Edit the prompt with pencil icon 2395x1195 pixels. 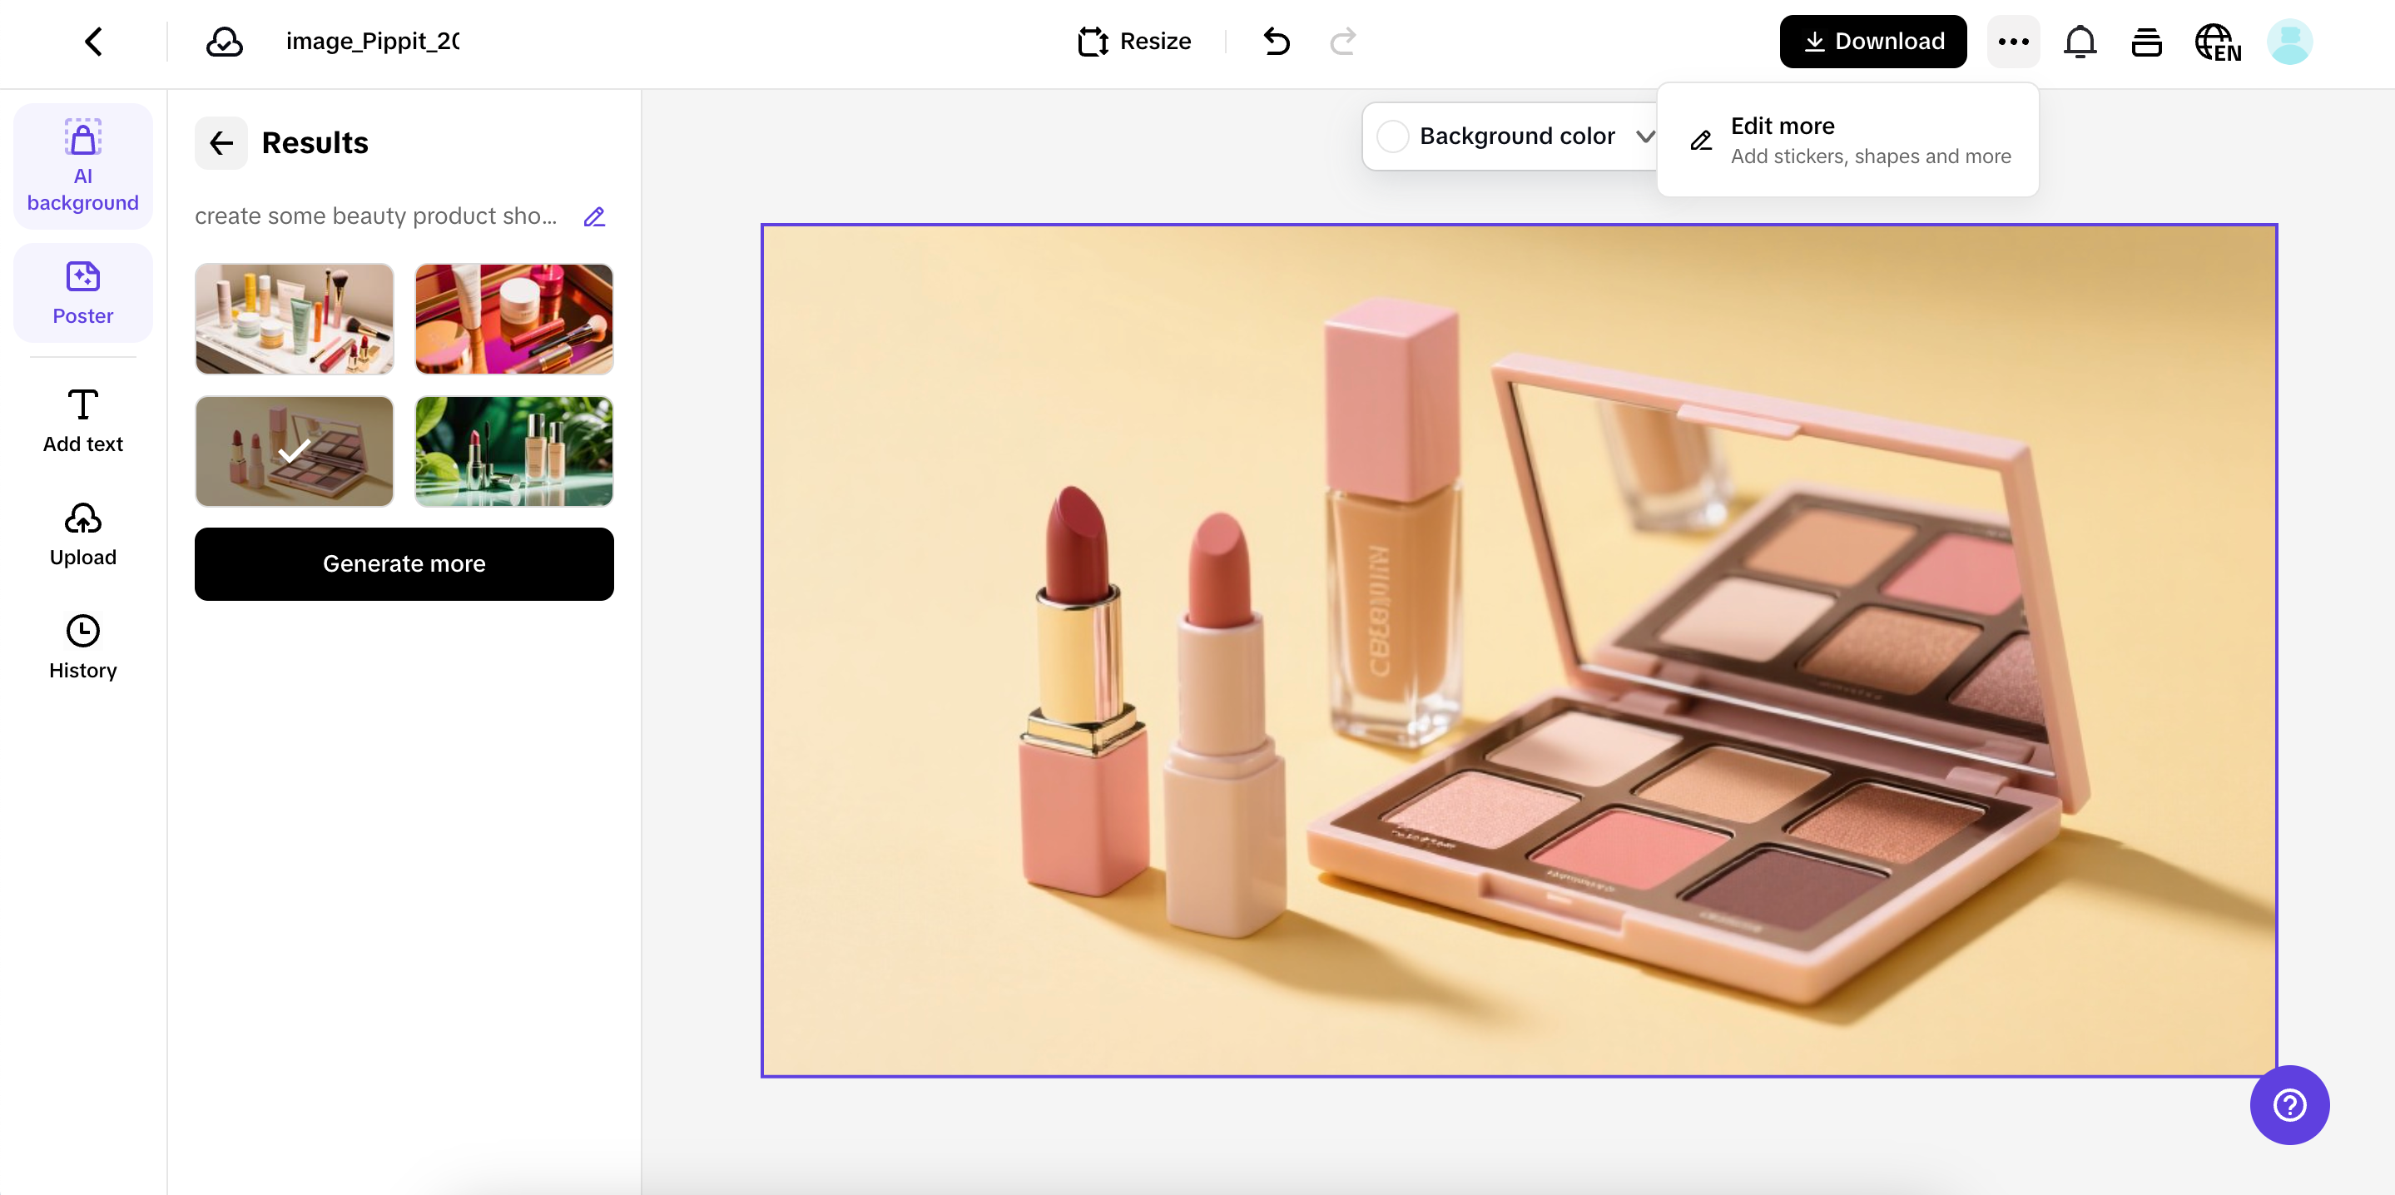click(594, 216)
